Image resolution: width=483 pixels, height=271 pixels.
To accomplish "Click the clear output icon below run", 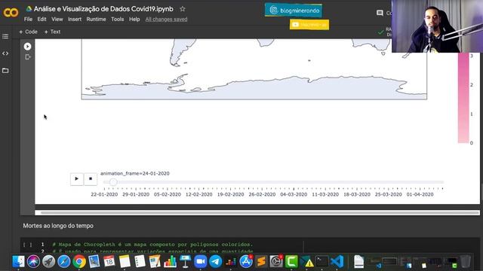I will click(x=28, y=57).
